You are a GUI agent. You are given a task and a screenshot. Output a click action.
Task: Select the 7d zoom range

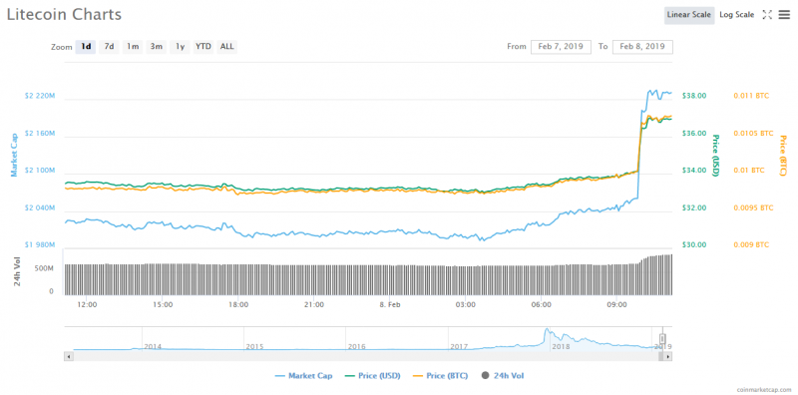[109, 47]
